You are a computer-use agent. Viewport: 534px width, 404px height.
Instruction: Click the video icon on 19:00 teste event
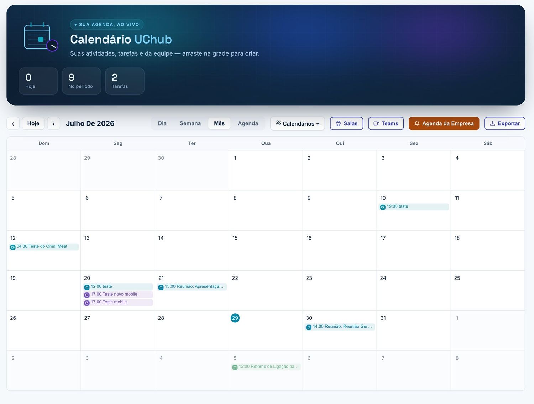(383, 207)
